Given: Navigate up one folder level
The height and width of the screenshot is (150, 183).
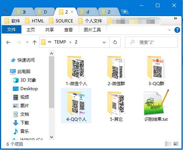Looking at the screenshot, I should (35, 42).
